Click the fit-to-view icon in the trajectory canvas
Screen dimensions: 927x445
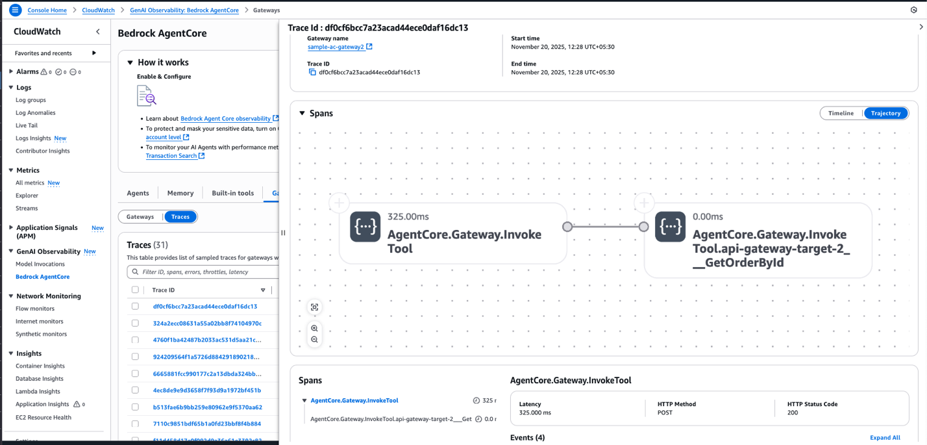click(314, 307)
